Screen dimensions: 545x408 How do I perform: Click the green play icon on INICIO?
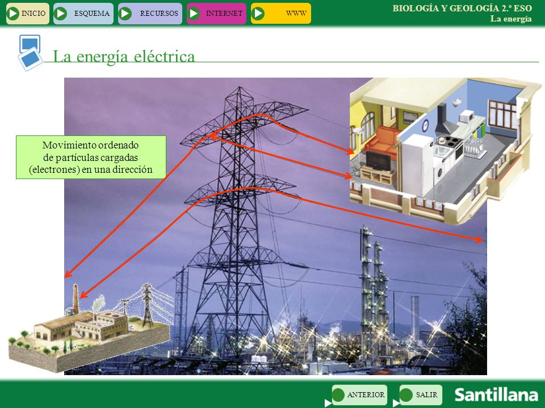pos(13,14)
